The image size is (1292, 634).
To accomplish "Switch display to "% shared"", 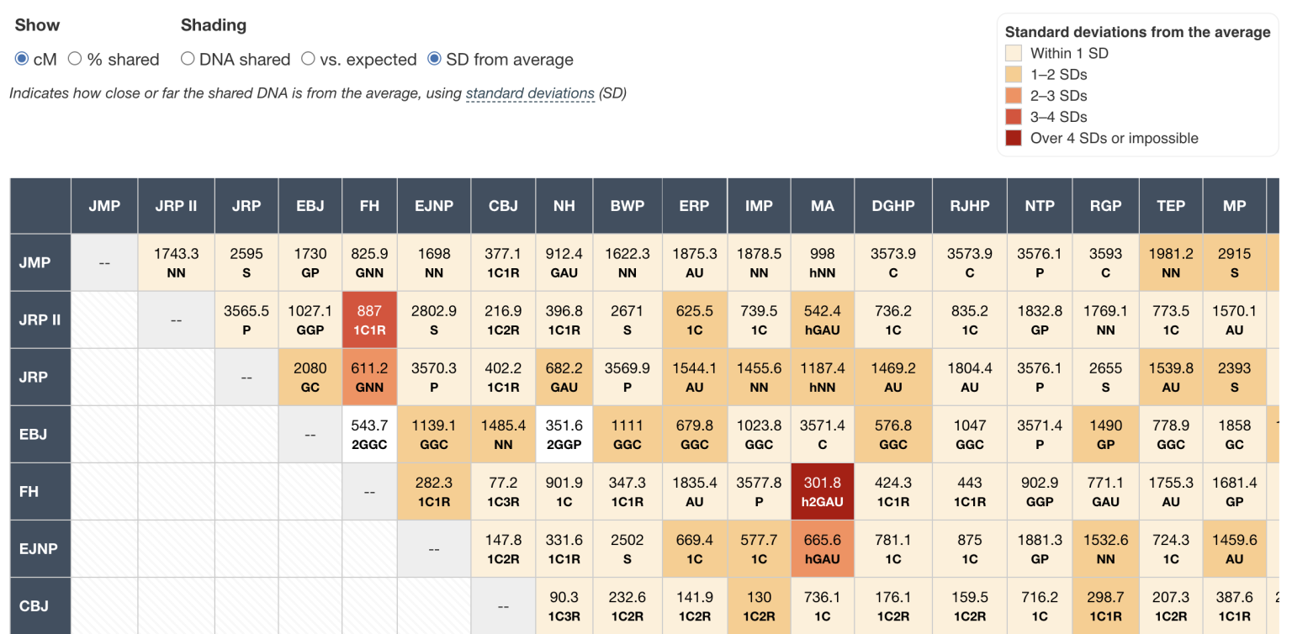I will click(75, 59).
